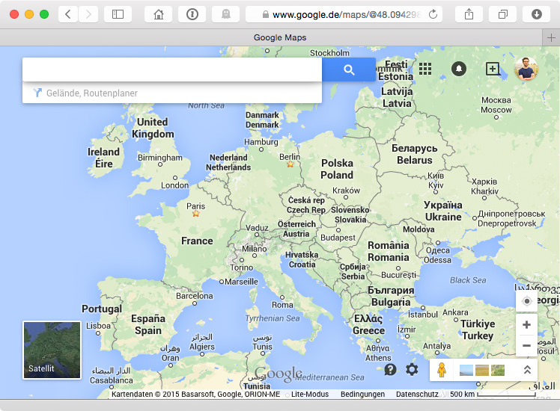Center map on my location
This screenshot has height=411, width=560.
526,301
